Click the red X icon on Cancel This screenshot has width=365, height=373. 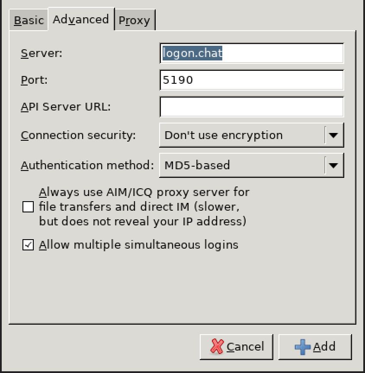[217, 346]
